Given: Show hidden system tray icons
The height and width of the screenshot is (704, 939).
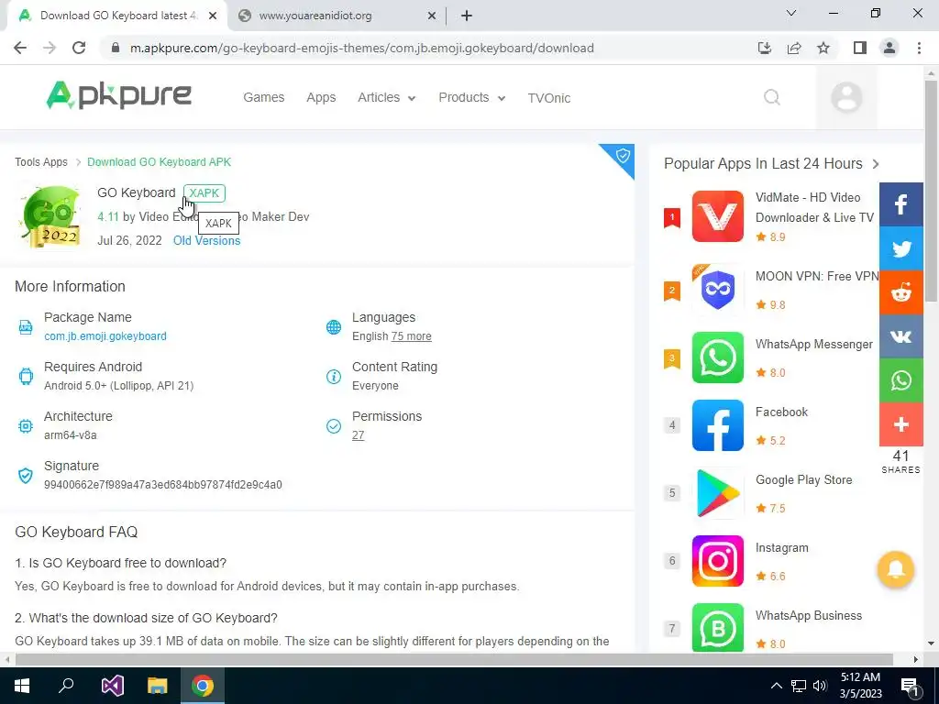Looking at the screenshot, I should [776, 686].
